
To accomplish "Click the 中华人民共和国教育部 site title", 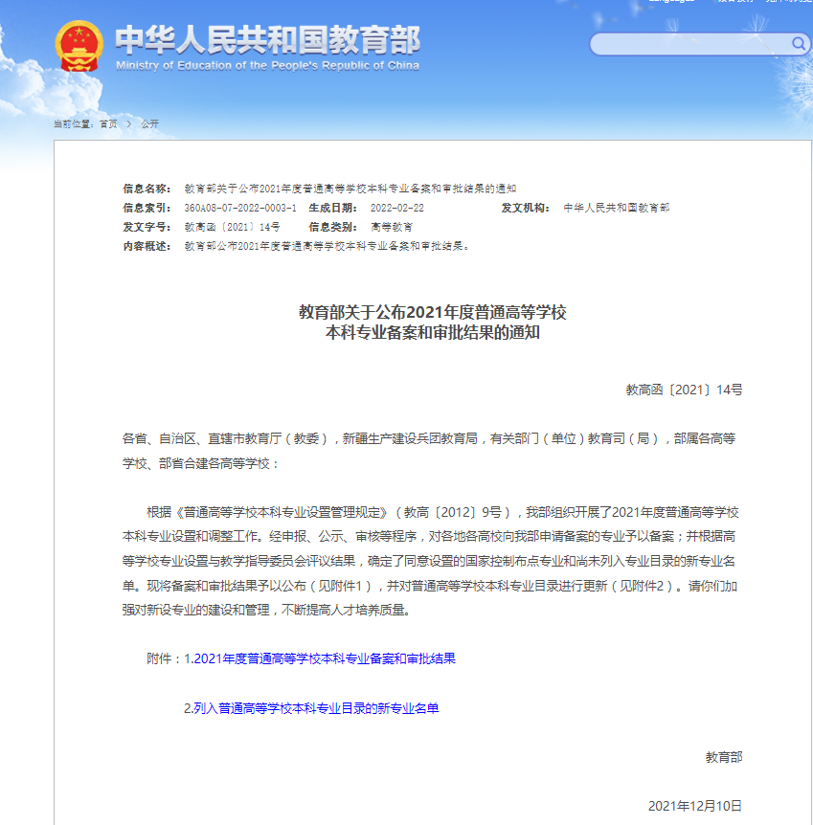I will tap(267, 40).
